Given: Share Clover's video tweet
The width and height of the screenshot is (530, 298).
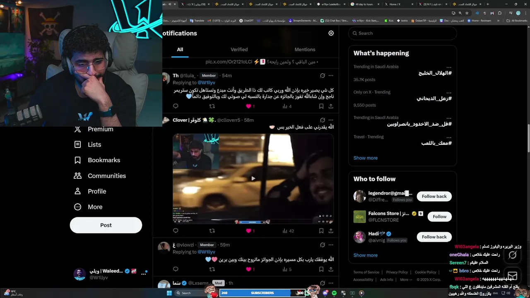Looking at the screenshot, I should point(331,231).
